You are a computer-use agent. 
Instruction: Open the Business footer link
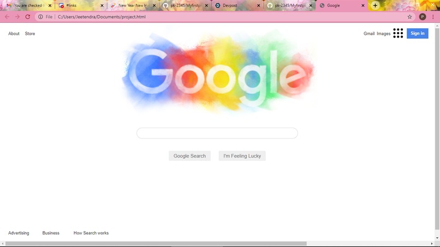[51, 233]
